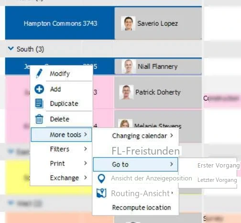Click the highlighted More tools item

[x=61, y=134]
